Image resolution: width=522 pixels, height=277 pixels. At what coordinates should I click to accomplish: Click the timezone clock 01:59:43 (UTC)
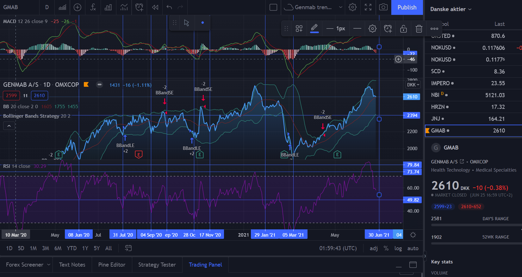pos(338,248)
